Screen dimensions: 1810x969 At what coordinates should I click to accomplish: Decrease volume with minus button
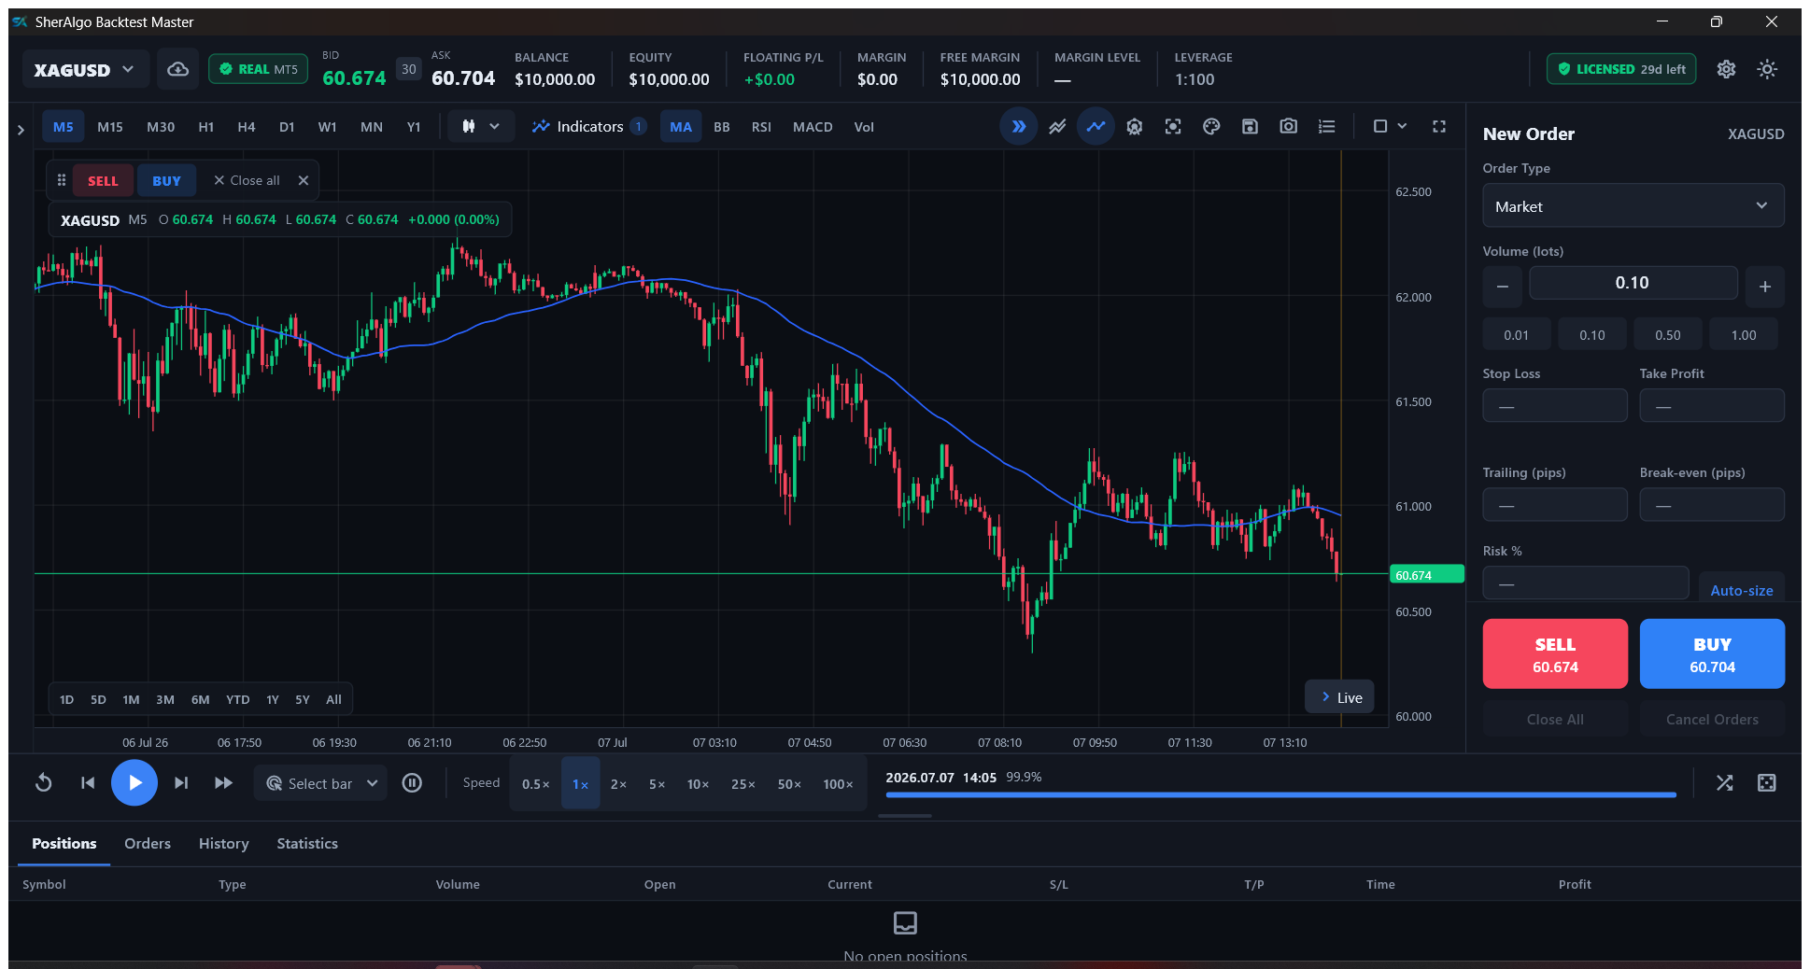click(x=1502, y=287)
